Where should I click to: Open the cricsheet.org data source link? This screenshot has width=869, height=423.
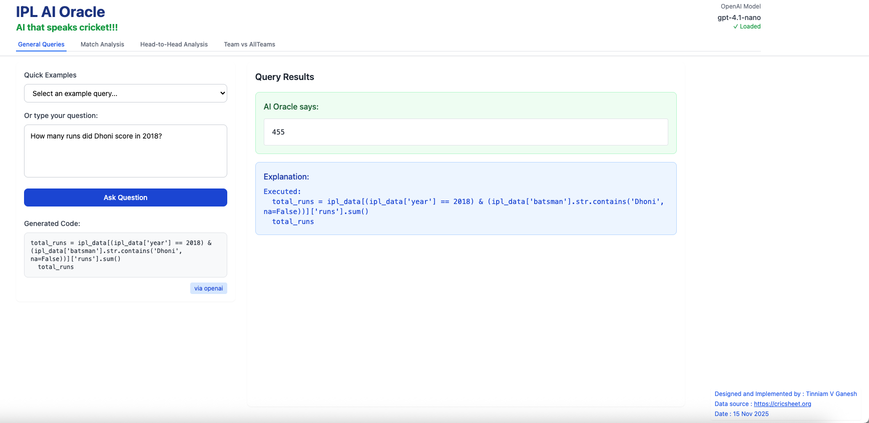pyautogui.click(x=782, y=404)
